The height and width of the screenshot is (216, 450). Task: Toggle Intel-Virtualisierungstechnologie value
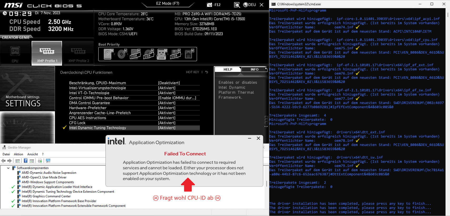point(167,88)
